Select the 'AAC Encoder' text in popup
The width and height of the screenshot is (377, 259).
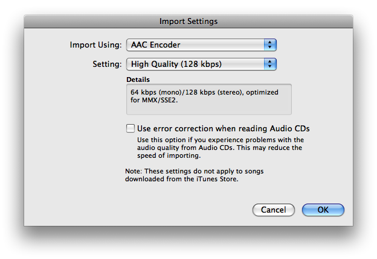pyautogui.click(x=155, y=45)
